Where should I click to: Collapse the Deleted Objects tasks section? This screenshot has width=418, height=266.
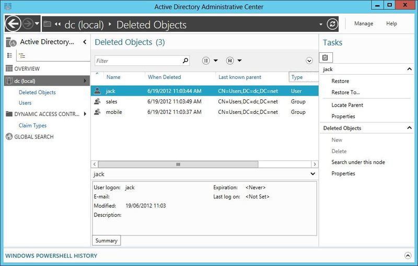point(410,128)
